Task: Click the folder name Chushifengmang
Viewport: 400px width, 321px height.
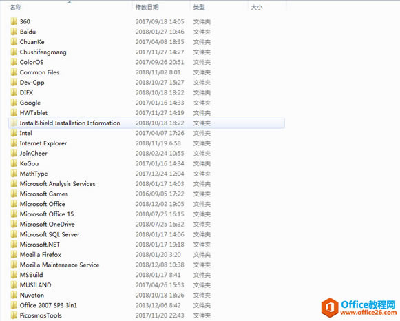Action: [x=43, y=52]
